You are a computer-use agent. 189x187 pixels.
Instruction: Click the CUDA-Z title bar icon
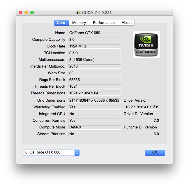tap(79, 13)
